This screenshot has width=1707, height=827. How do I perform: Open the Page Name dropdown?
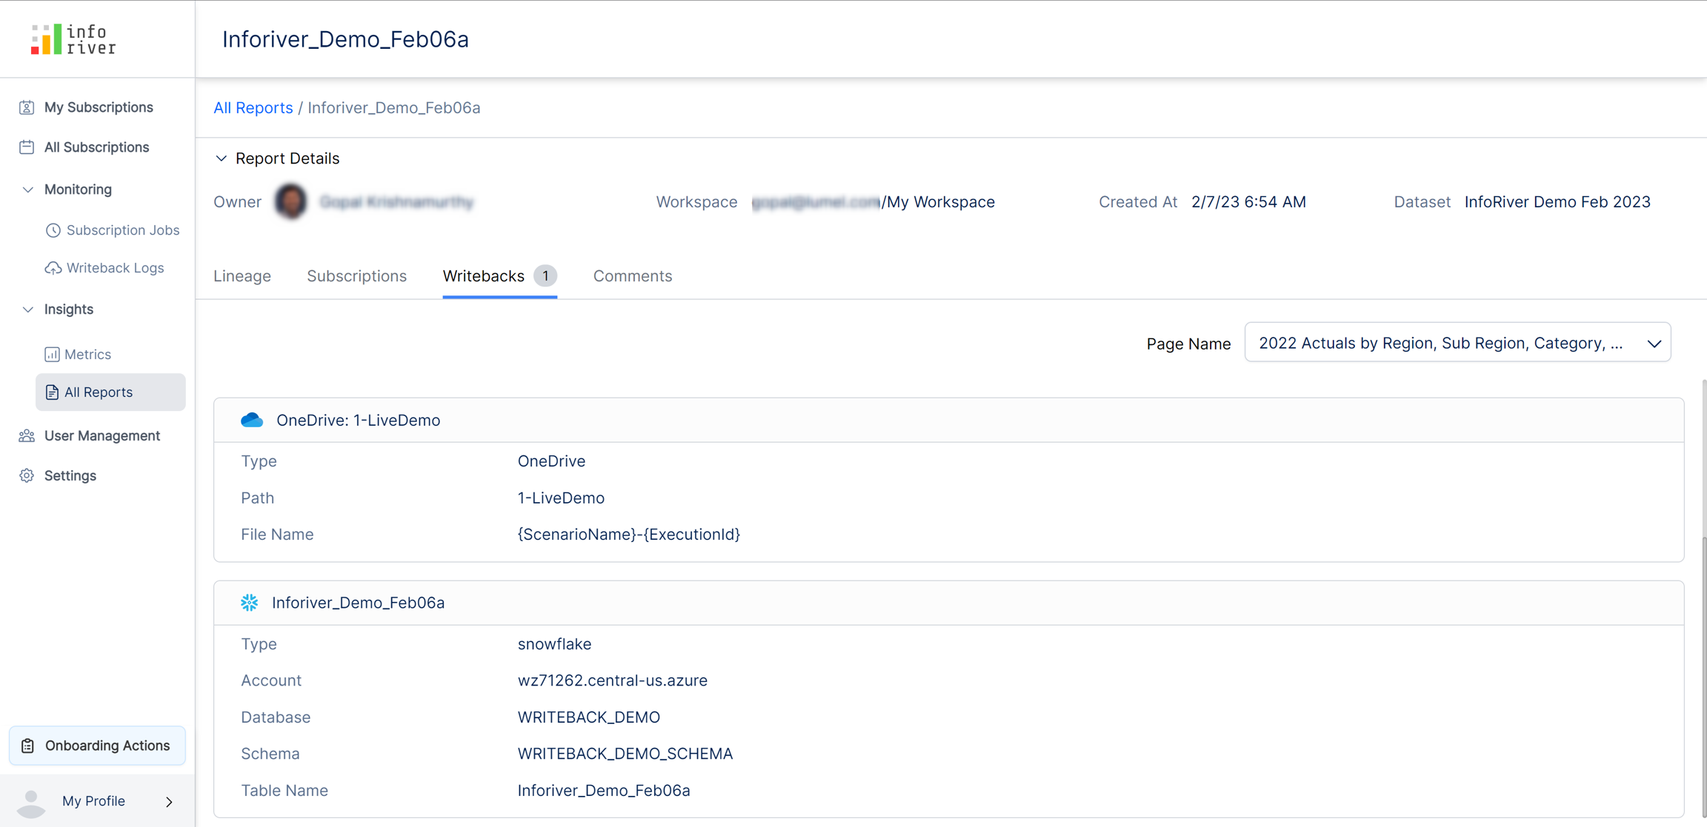click(x=1457, y=343)
